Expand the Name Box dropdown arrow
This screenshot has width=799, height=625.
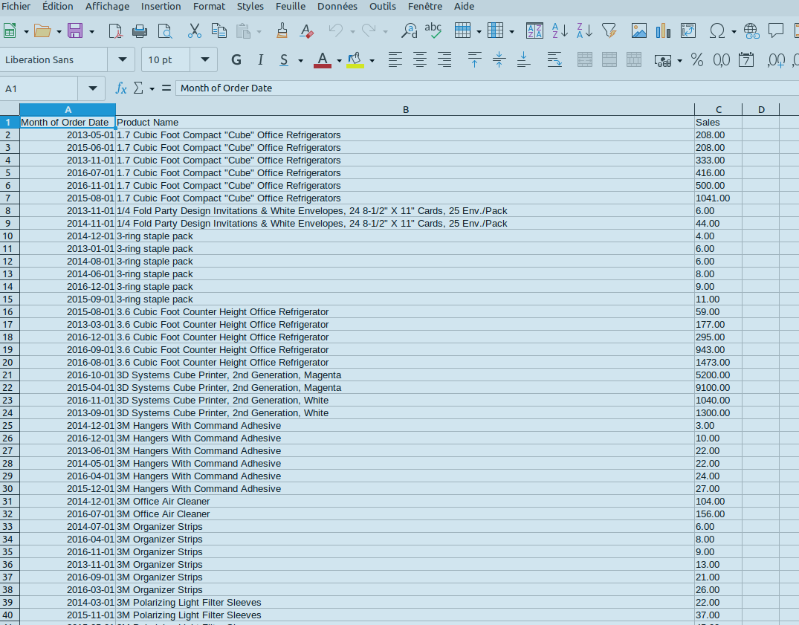(x=92, y=88)
